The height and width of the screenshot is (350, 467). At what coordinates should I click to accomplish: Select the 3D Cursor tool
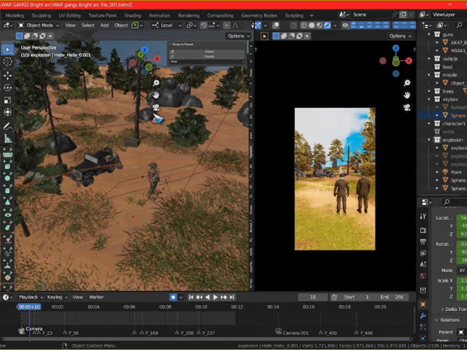tap(7, 62)
